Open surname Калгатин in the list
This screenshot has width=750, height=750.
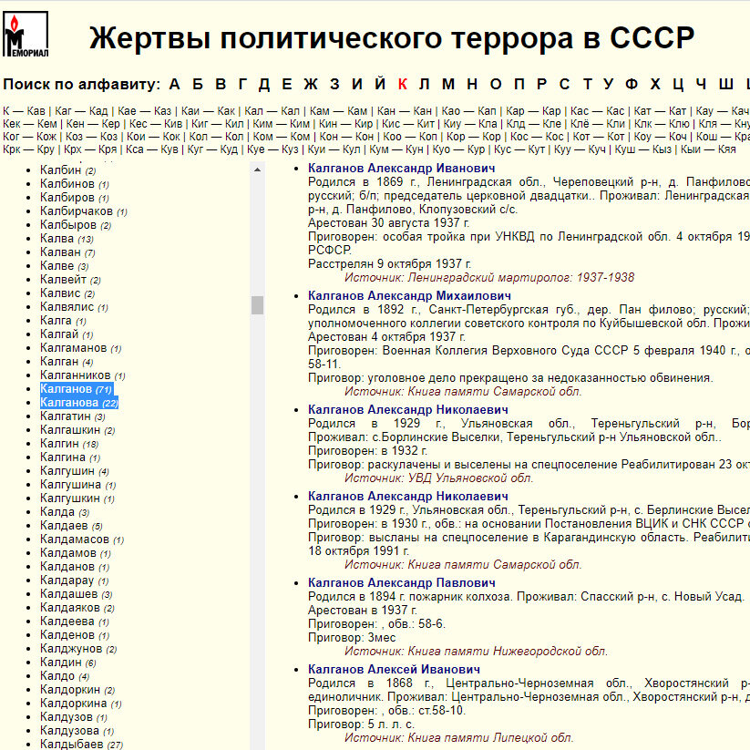[x=65, y=416]
